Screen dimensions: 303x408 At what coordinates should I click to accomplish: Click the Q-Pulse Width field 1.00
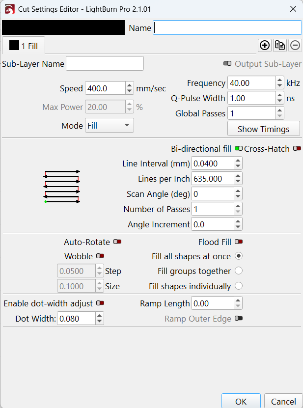click(252, 98)
